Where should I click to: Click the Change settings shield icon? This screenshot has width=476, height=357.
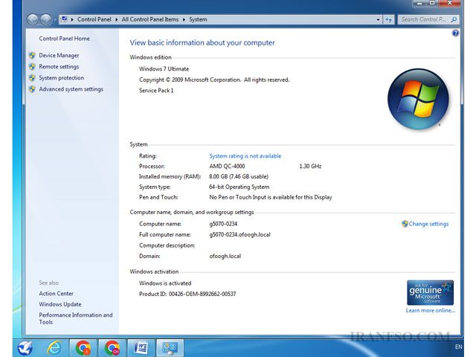tap(405, 224)
